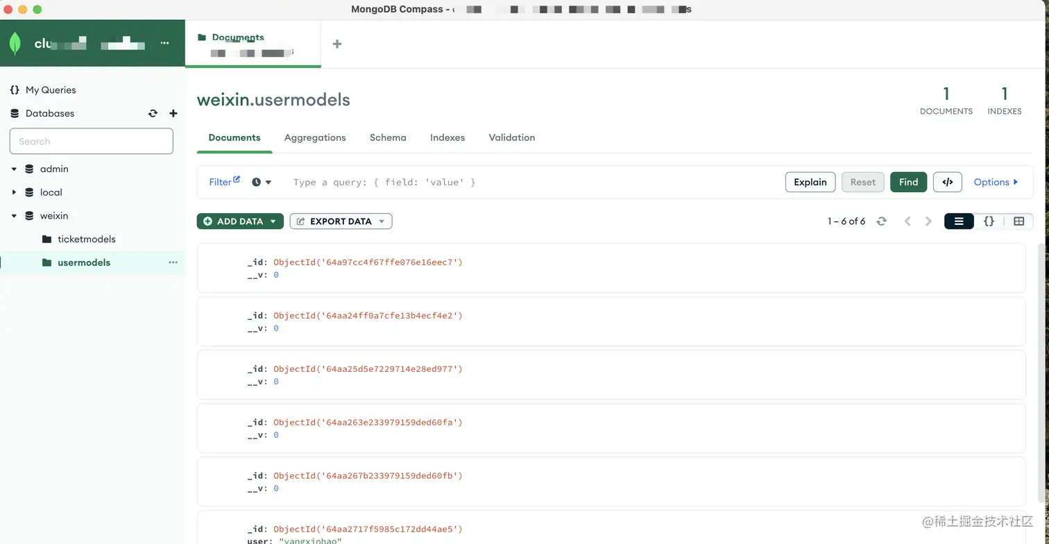Collapse the admin database

tap(14, 169)
